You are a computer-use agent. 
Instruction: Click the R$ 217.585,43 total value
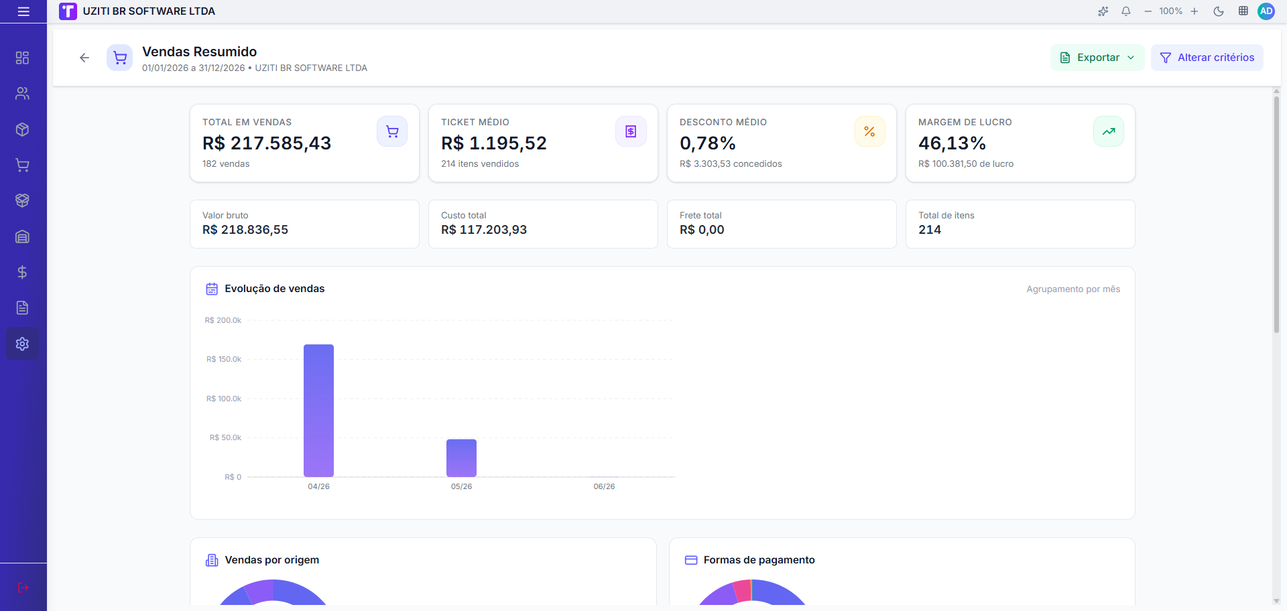tap(267, 143)
